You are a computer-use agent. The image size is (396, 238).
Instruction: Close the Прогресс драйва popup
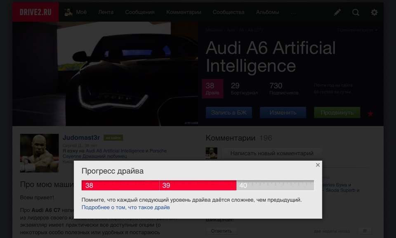click(318, 165)
